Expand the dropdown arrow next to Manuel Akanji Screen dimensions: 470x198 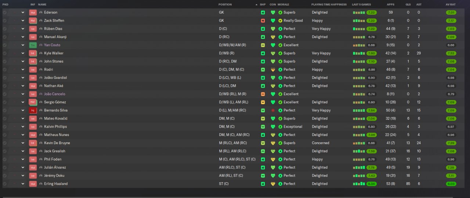pos(23,37)
